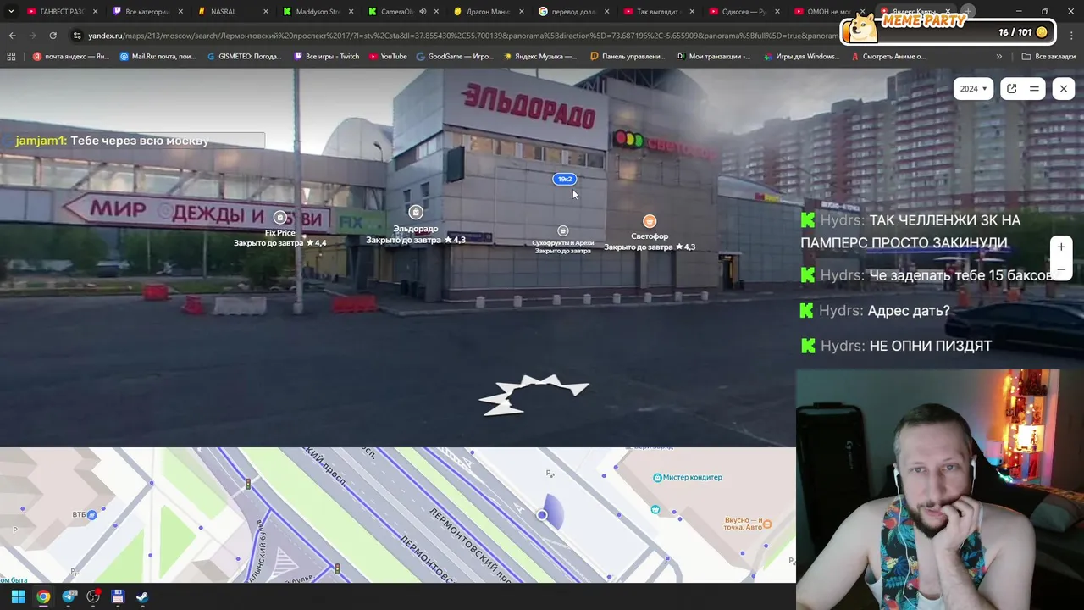Zoom in the panorama with plus button
The width and height of the screenshot is (1084, 610).
[x=1061, y=247]
